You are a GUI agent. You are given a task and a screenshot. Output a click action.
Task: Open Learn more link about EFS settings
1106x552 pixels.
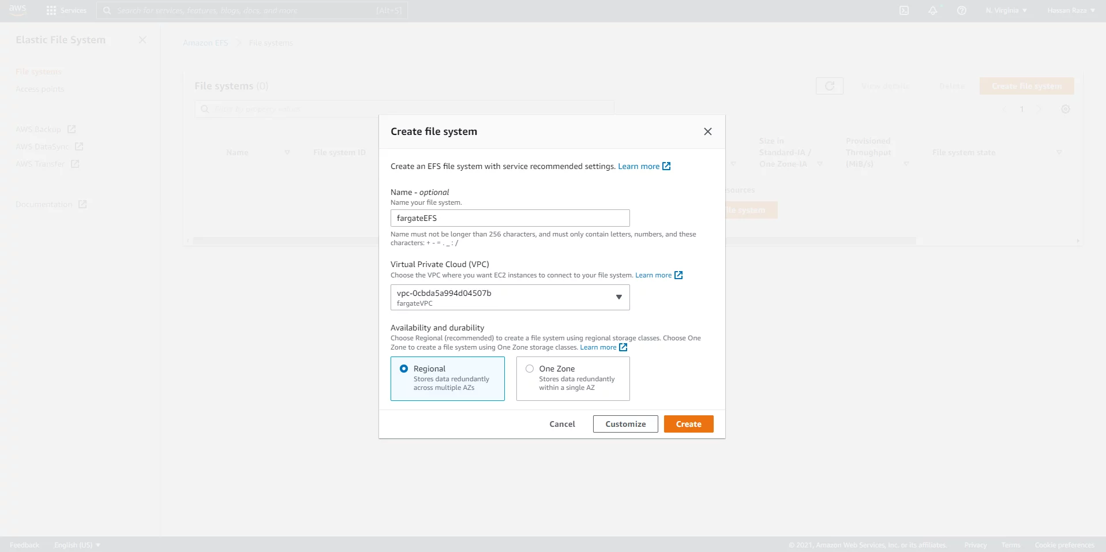(644, 166)
